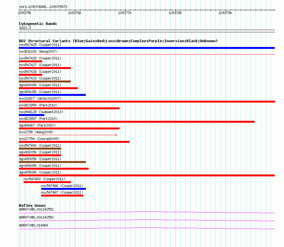Image resolution: width=284 pixels, height=247 pixels.
Task: Select the brown dgv493n54 complex bar
Action: pos(52,162)
